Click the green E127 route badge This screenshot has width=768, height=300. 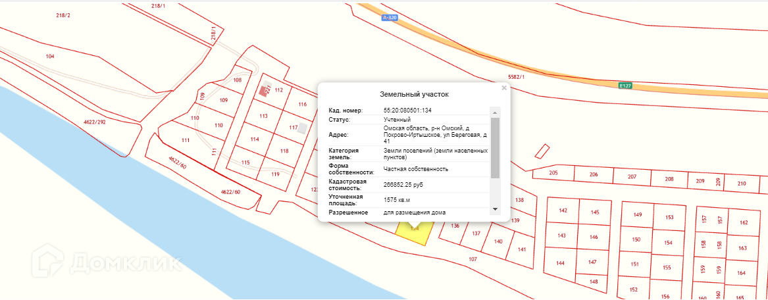[x=625, y=86]
